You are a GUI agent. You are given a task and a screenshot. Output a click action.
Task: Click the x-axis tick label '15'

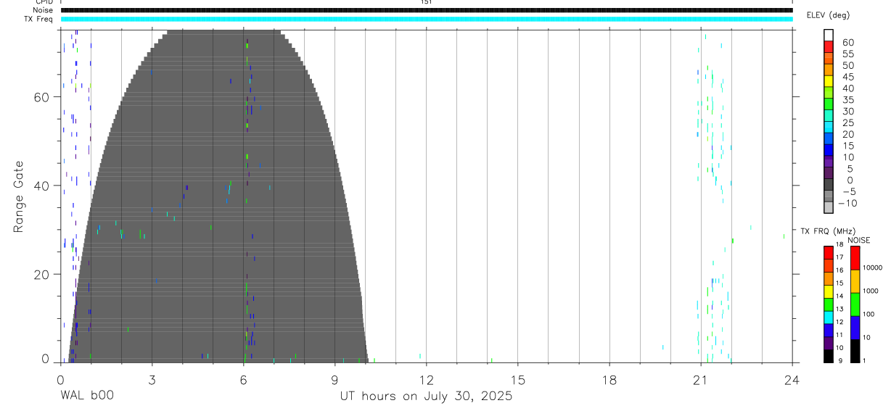[517, 378]
